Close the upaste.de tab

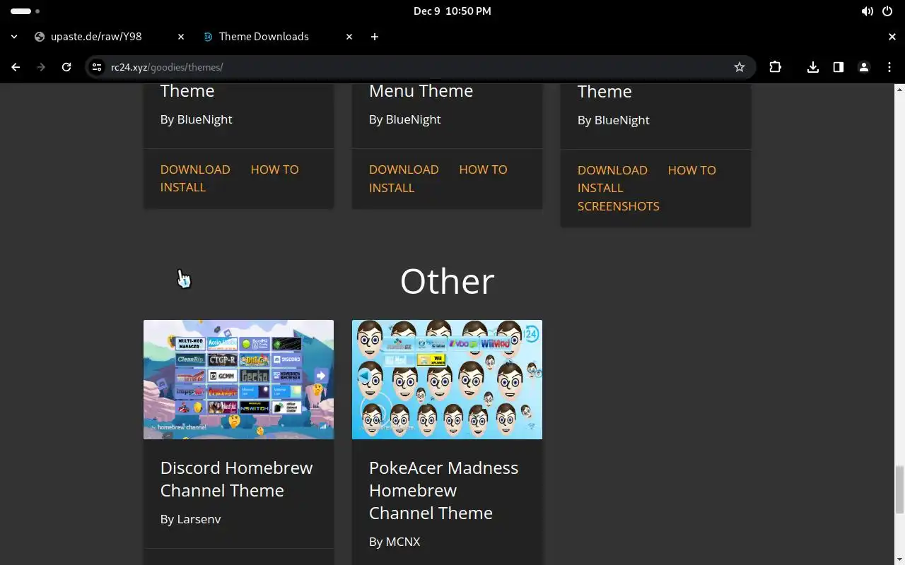181,37
